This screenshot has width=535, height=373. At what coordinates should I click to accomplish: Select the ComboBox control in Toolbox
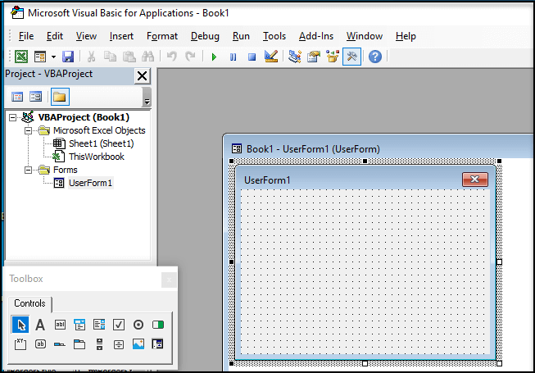click(x=79, y=325)
